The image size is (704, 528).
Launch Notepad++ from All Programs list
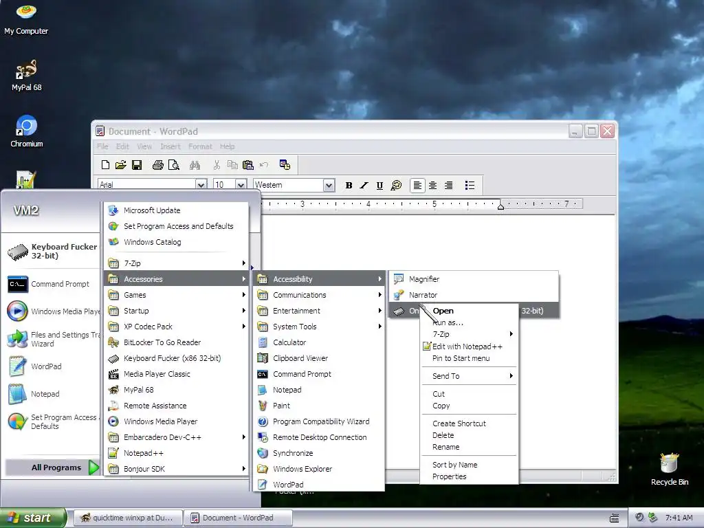[176, 453]
